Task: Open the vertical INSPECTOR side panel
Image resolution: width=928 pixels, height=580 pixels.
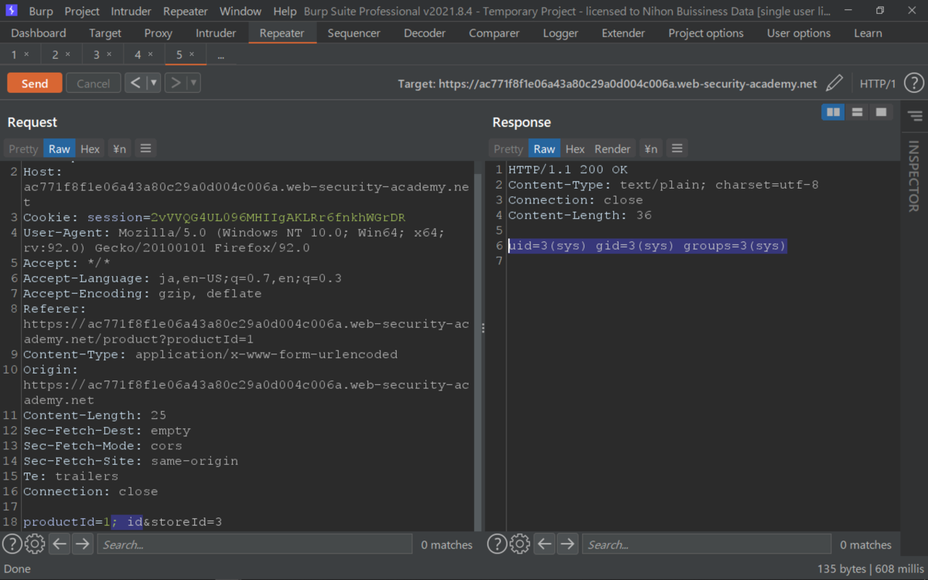Action: pyautogui.click(x=913, y=176)
